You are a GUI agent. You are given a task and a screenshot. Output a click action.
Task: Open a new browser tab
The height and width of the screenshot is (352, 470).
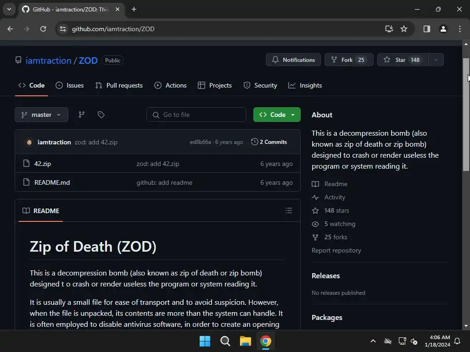134,9
